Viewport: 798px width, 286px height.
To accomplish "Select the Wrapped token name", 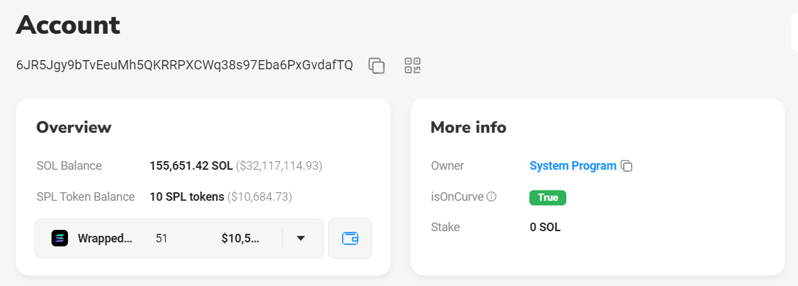I will pyautogui.click(x=105, y=238).
